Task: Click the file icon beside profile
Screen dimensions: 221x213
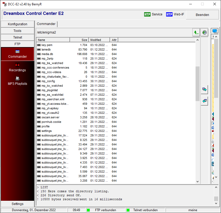Action: [39, 126]
